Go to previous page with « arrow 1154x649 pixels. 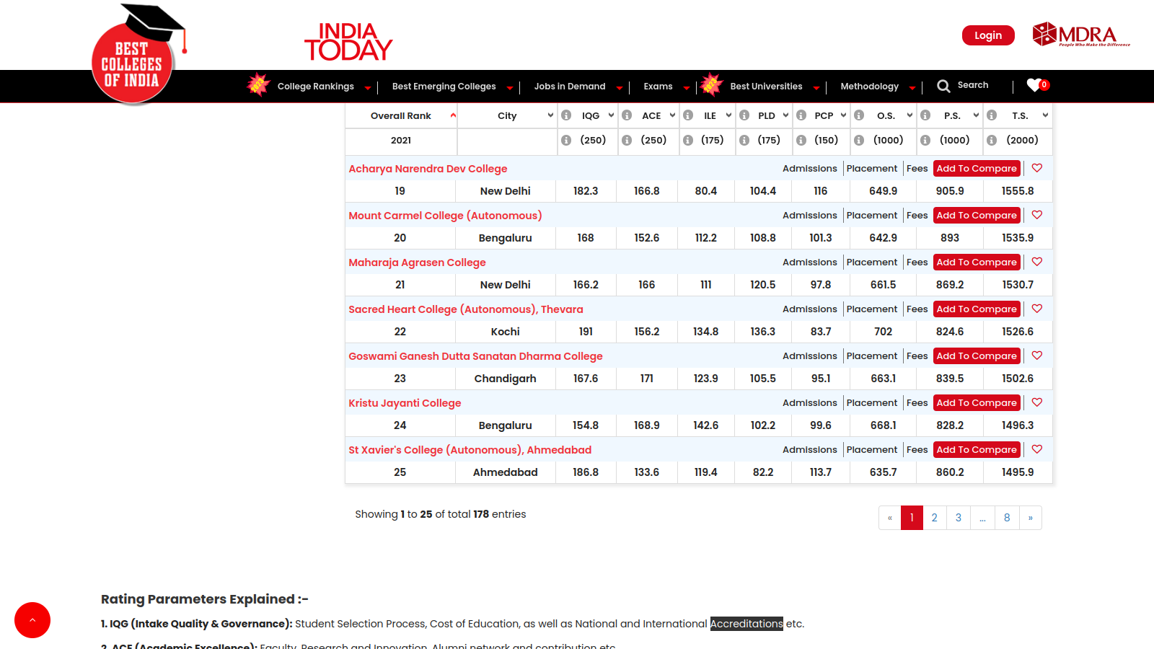(890, 518)
